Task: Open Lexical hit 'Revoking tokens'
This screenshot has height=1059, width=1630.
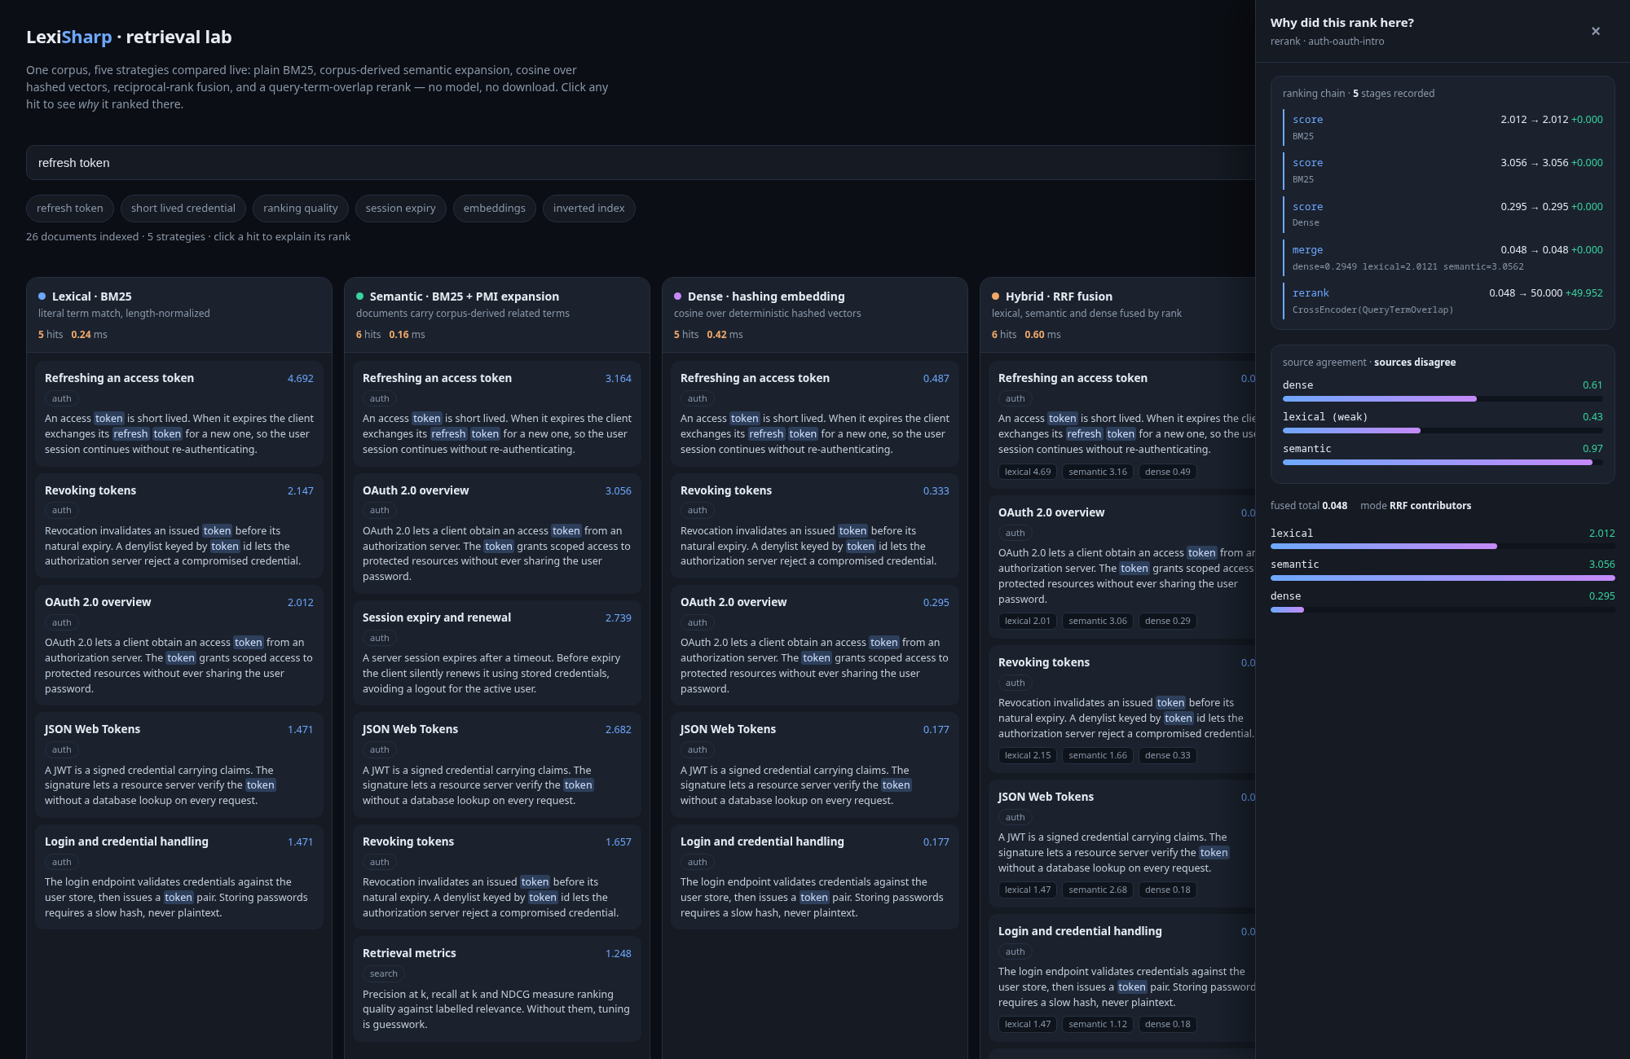Action: tap(179, 525)
